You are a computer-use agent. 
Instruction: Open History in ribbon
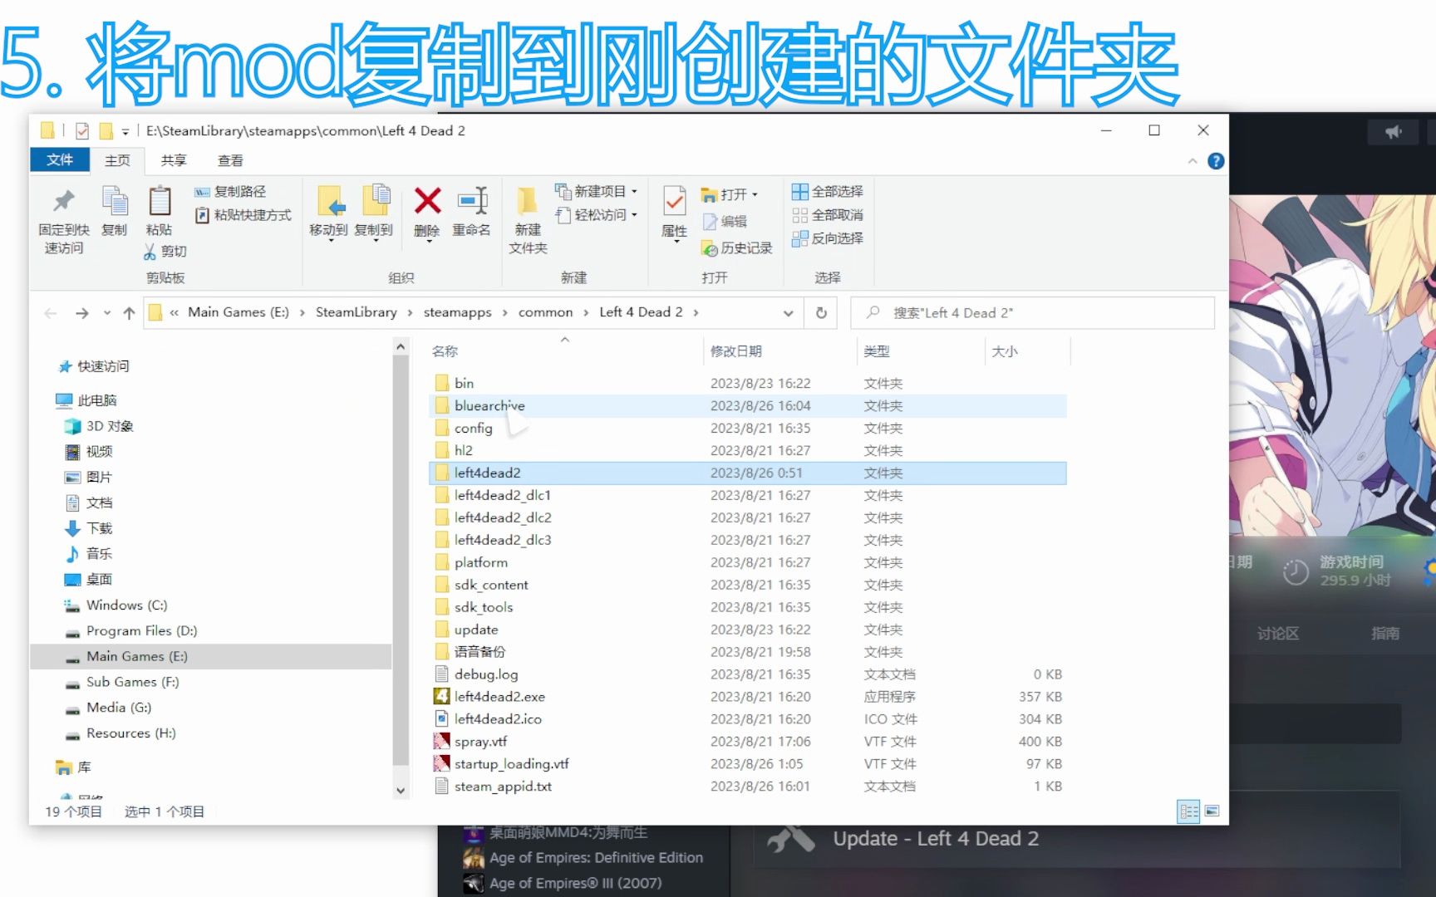[x=736, y=248]
